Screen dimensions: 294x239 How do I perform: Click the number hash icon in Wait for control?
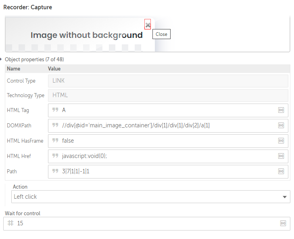pyautogui.click(x=10, y=223)
